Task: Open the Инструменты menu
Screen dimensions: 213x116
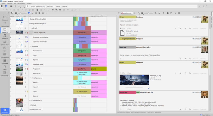Action: pyautogui.click(x=21, y=4)
